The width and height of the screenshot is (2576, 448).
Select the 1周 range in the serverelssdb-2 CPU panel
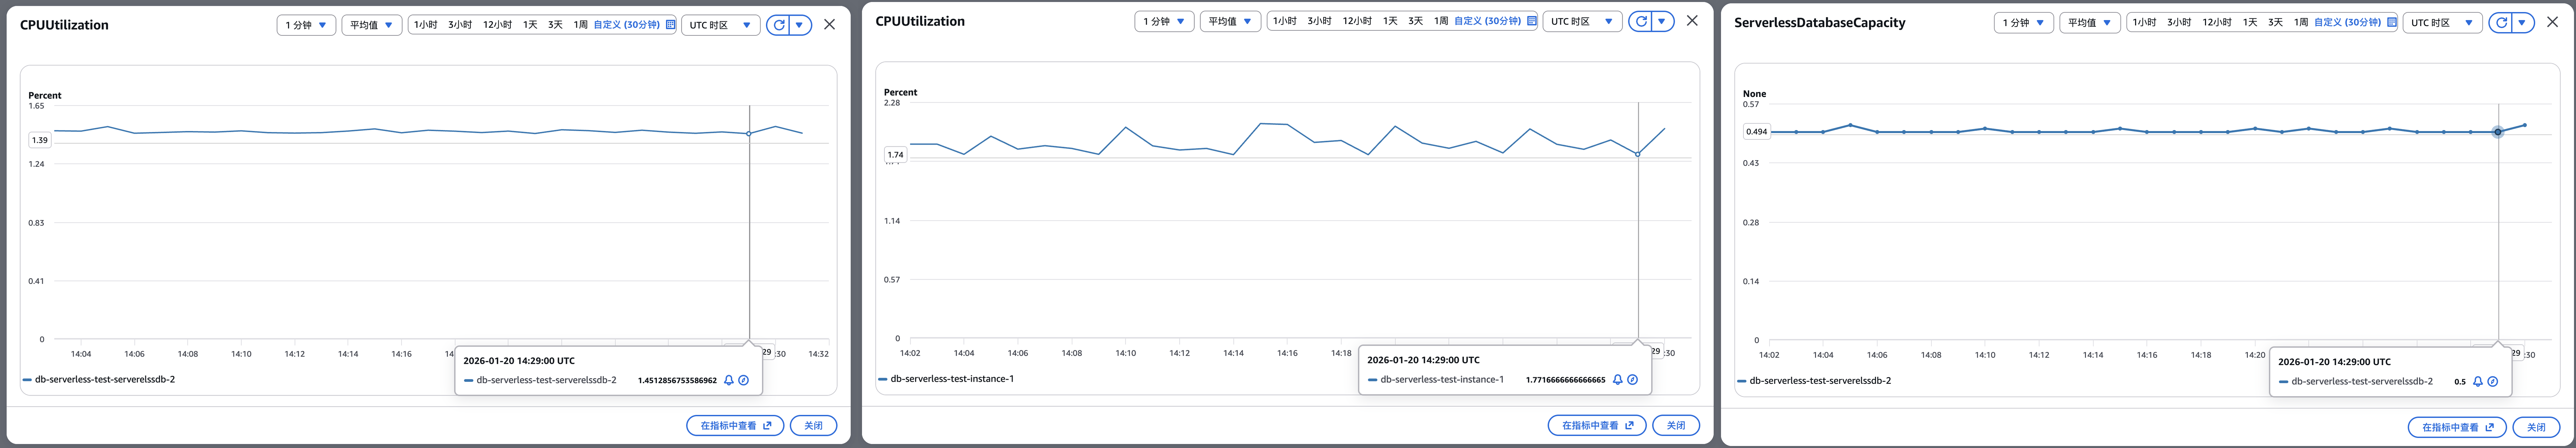(580, 25)
